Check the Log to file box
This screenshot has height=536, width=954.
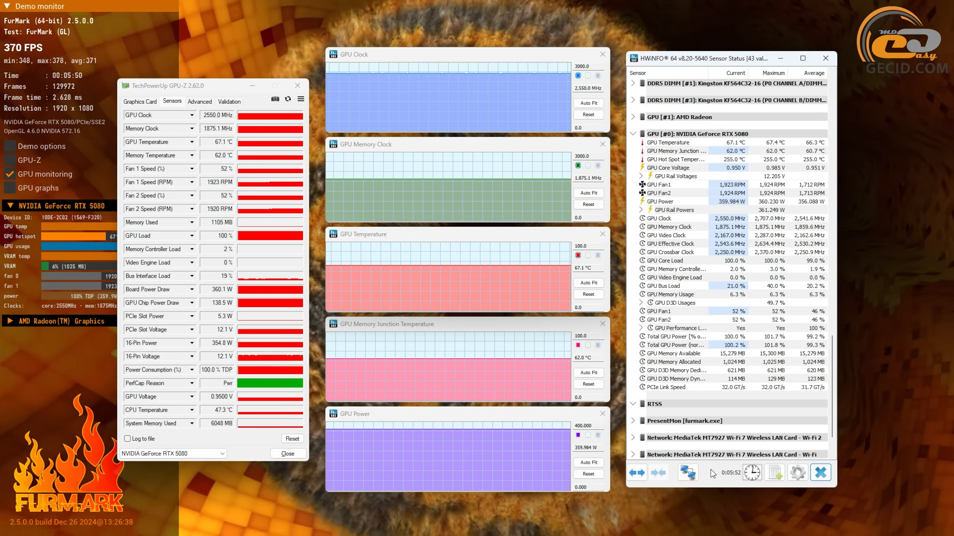point(128,439)
